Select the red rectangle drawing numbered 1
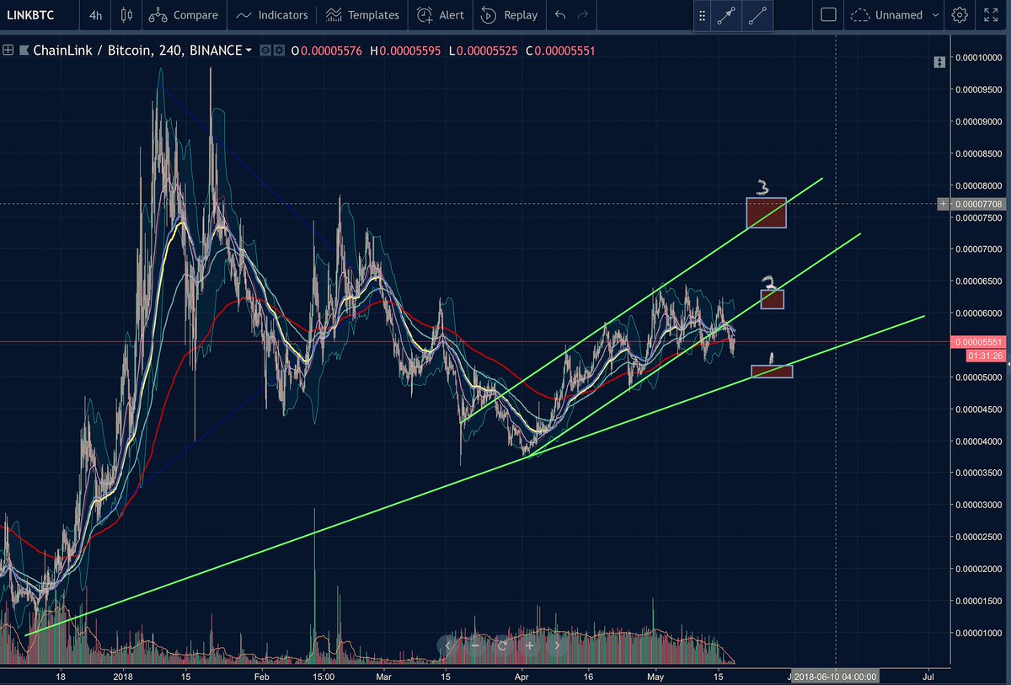 coord(772,371)
